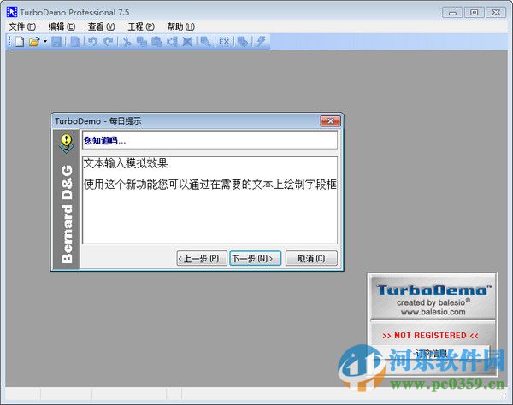This screenshot has height=405, width=513.
Task: Click the page icon next to Save
Action: 75,42
